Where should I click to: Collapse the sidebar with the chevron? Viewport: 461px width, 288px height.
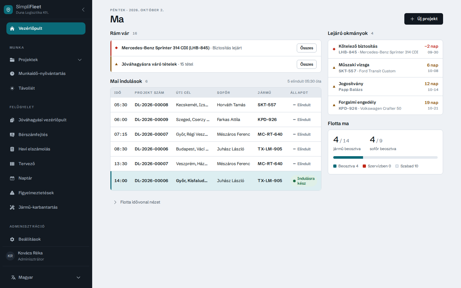point(83,10)
